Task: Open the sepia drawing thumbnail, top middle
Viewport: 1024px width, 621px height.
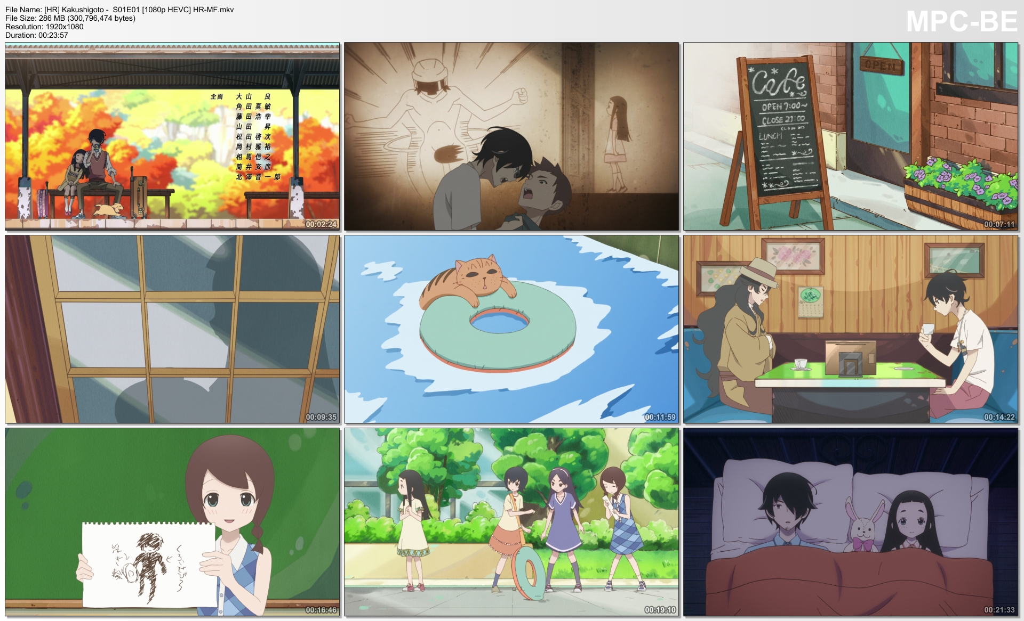Action: pos(511,136)
